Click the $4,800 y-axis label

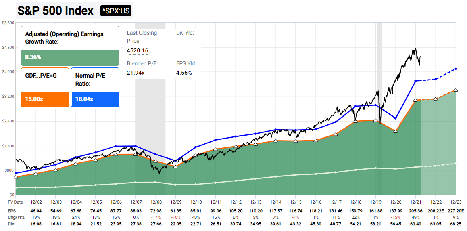(x=7, y=47)
